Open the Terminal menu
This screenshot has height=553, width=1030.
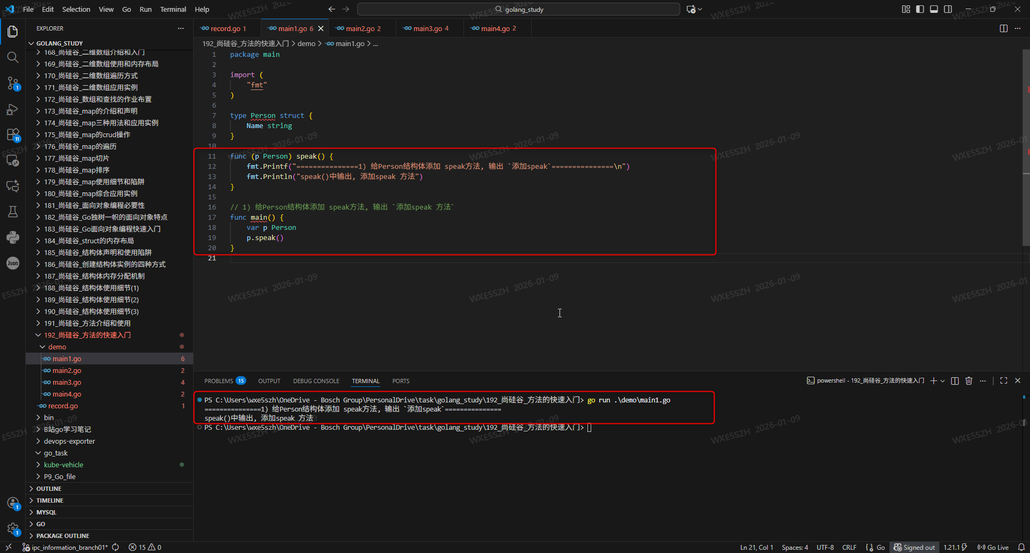click(x=173, y=9)
